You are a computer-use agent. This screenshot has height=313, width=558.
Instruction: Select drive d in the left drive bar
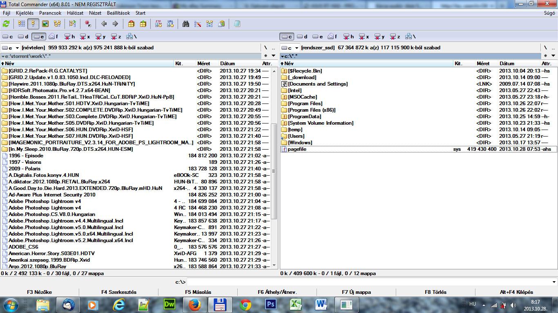tap(23, 37)
